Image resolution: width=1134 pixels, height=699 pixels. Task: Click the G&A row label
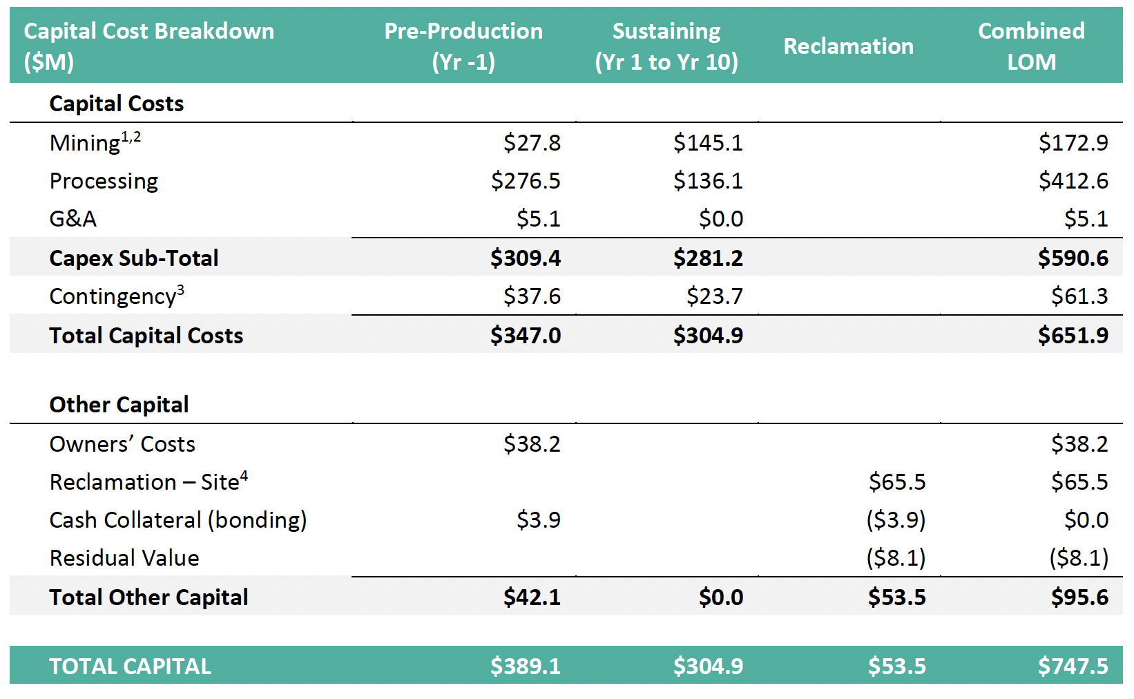(x=73, y=219)
